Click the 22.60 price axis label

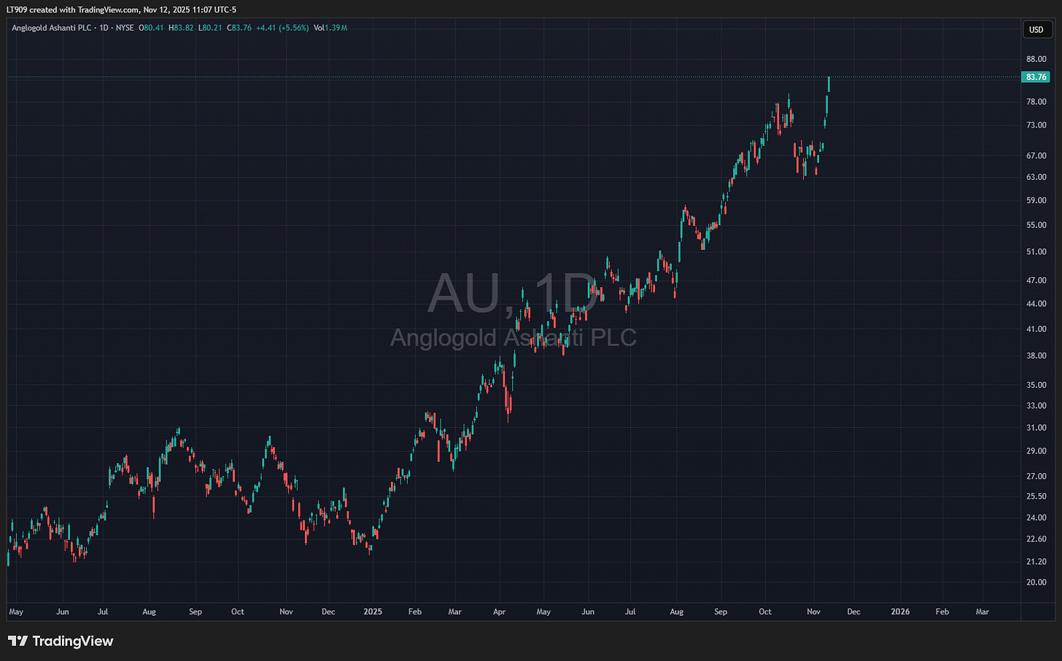pyautogui.click(x=1036, y=539)
